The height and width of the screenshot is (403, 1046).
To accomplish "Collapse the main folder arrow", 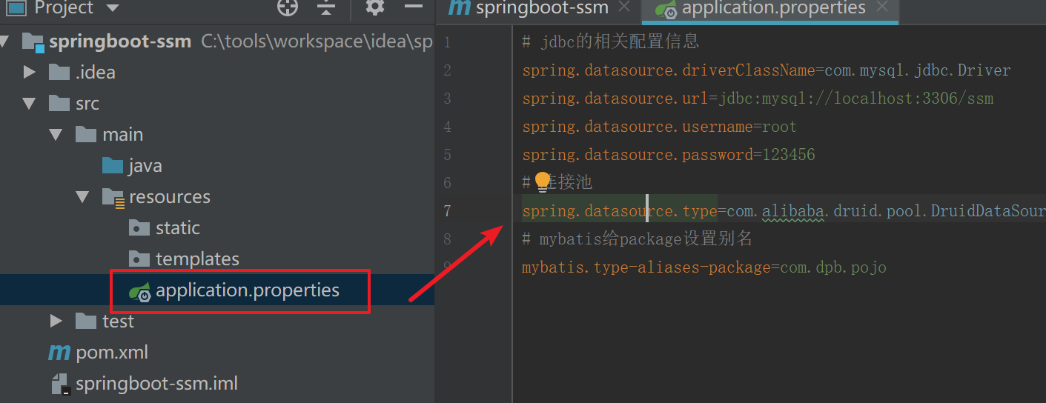I will 56,134.
